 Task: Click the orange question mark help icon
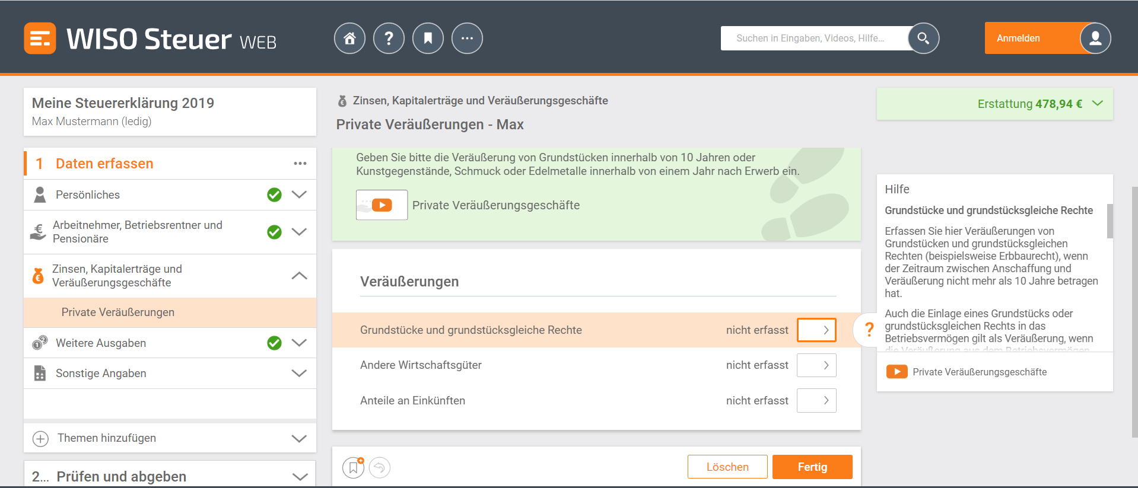[869, 330]
